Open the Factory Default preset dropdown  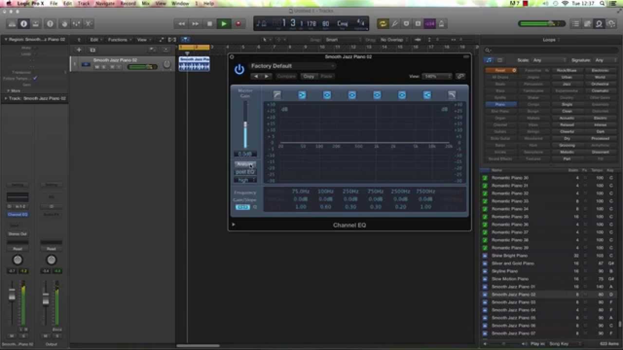[293, 66]
